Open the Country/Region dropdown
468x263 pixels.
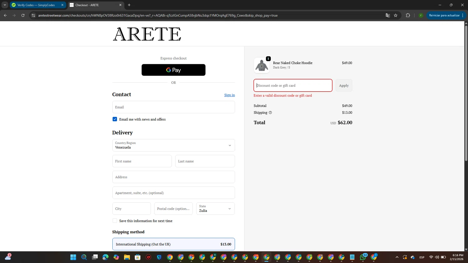point(173,145)
